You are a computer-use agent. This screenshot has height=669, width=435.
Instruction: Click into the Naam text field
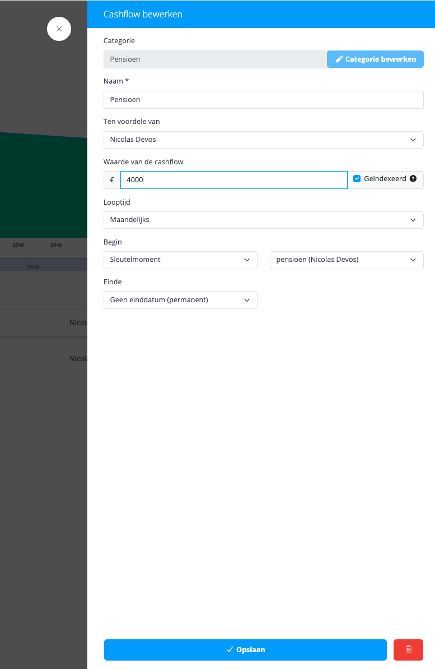tap(263, 100)
